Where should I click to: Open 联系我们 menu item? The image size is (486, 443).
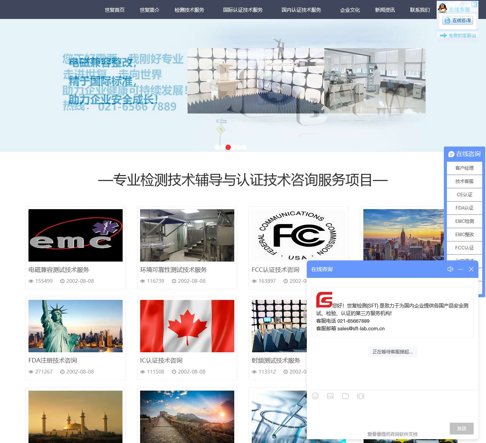[x=420, y=10]
